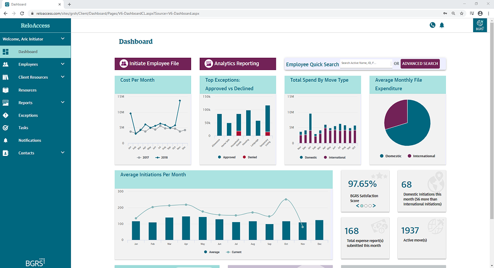The width and height of the screenshot is (494, 268).
Task: Open Tasks in the sidebar
Action: click(x=35, y=128)
